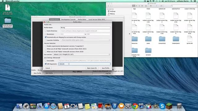This screenshot has width=198, height=111.
Task: Click the Save Profile button
Action: pos(105,68)
